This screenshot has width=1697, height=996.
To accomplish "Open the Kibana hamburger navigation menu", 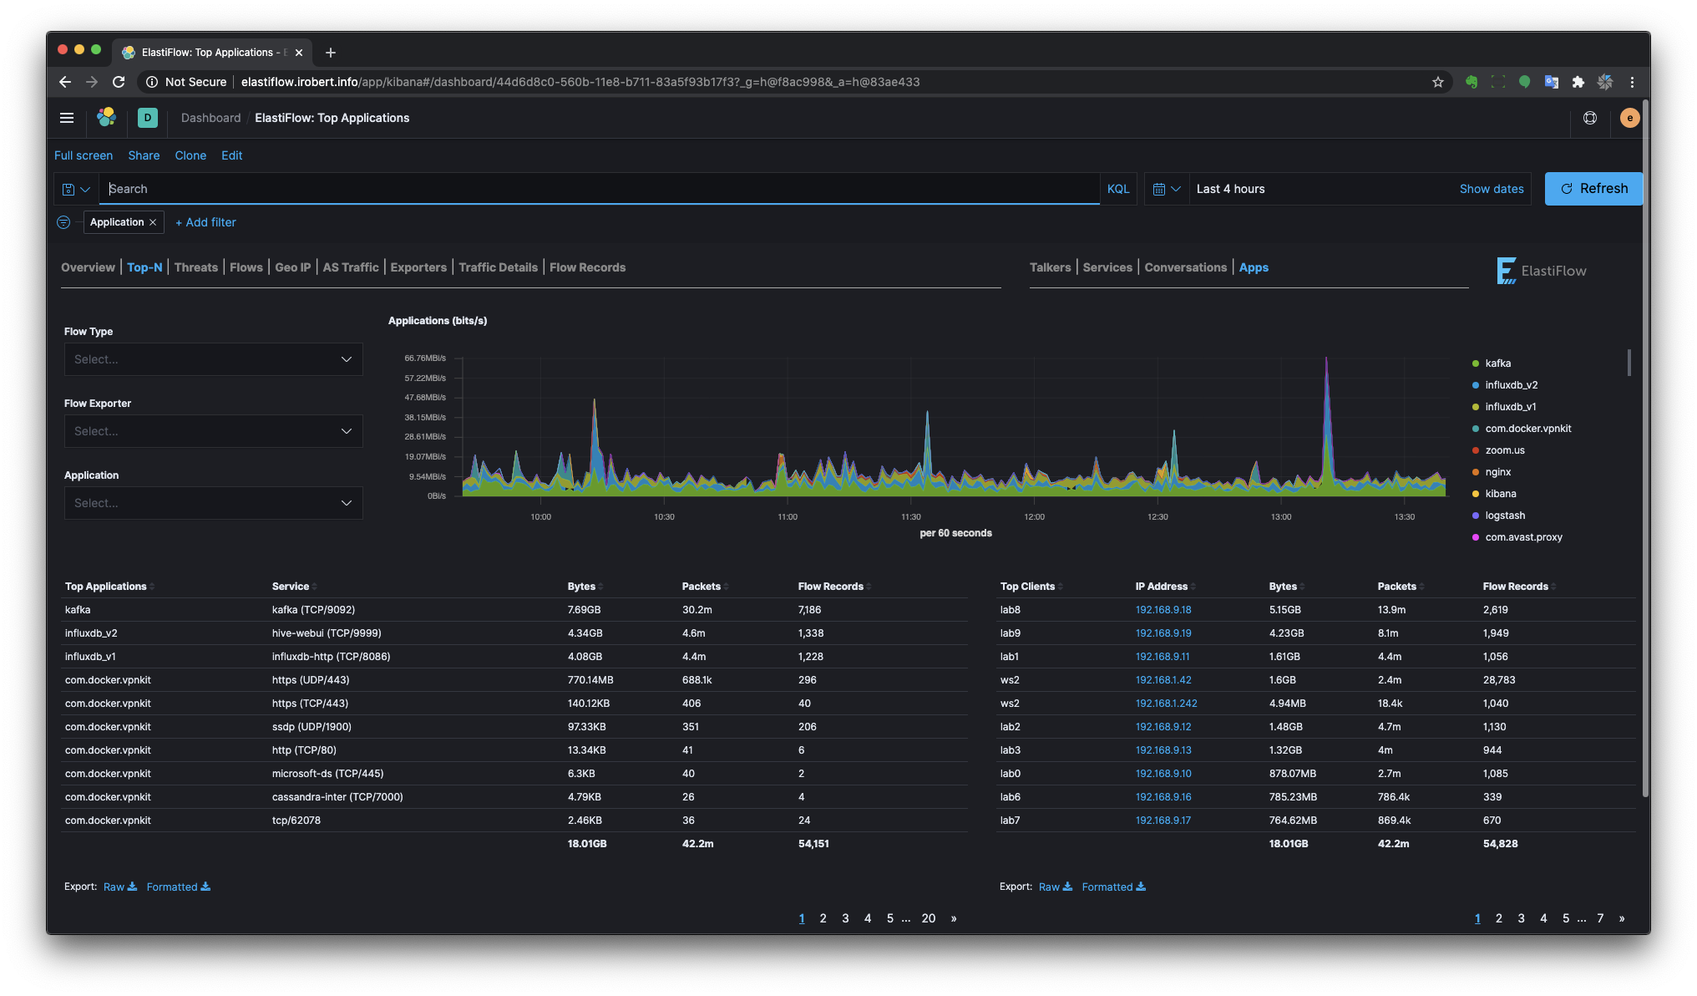I will tap(67, 118).
